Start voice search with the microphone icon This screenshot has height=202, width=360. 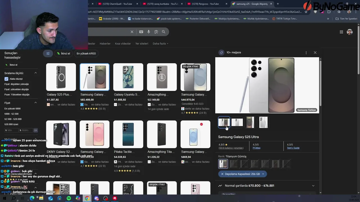click(149, 32)
